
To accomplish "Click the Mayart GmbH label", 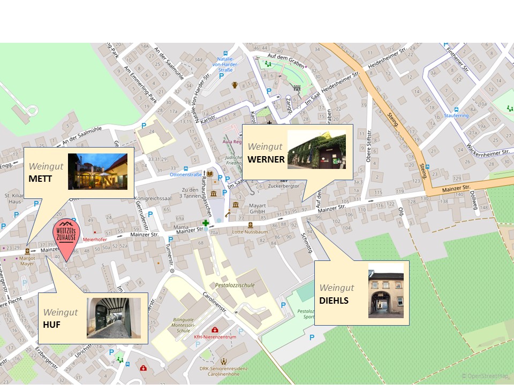I will 258,209.
